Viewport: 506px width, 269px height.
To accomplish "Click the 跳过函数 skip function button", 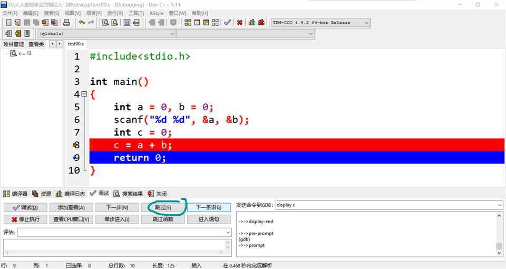I will tap(163, 219).
